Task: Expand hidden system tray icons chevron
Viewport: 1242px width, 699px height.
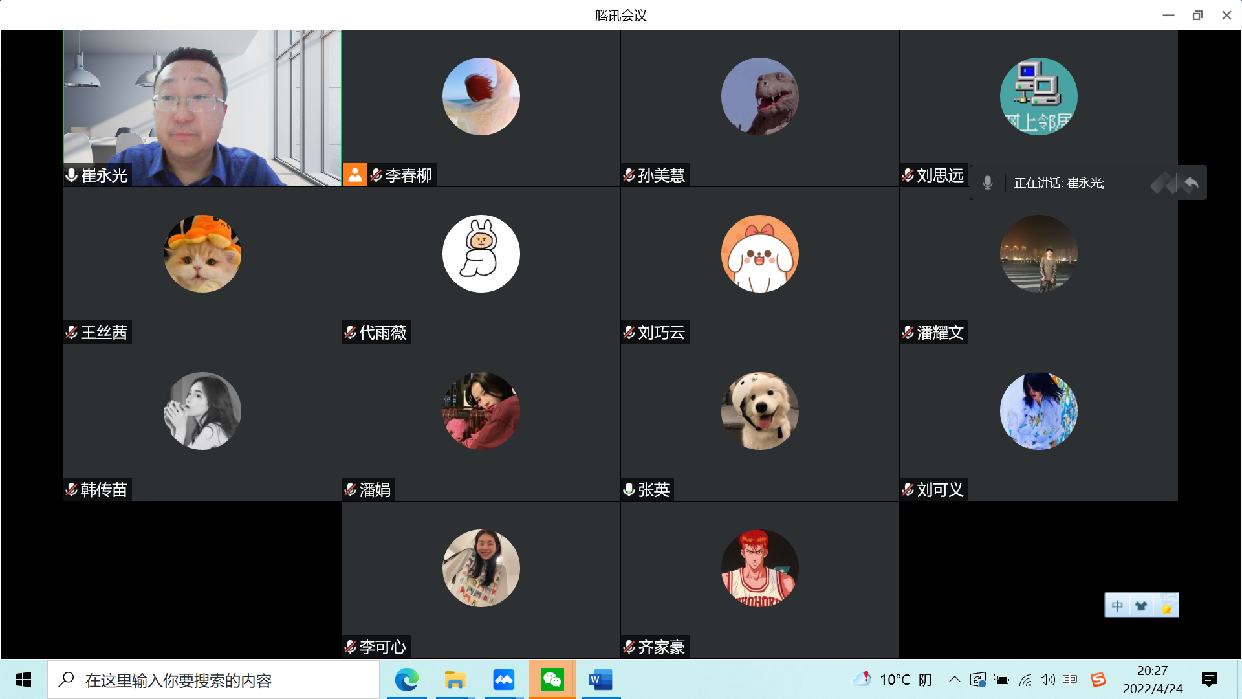Action: pos(954,680)
